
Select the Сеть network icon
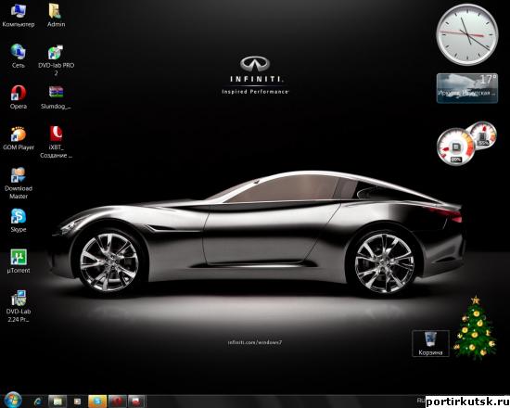click(19, 56)
